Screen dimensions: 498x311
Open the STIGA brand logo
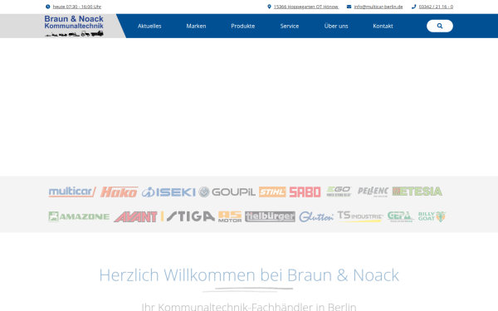coord(188,216)
